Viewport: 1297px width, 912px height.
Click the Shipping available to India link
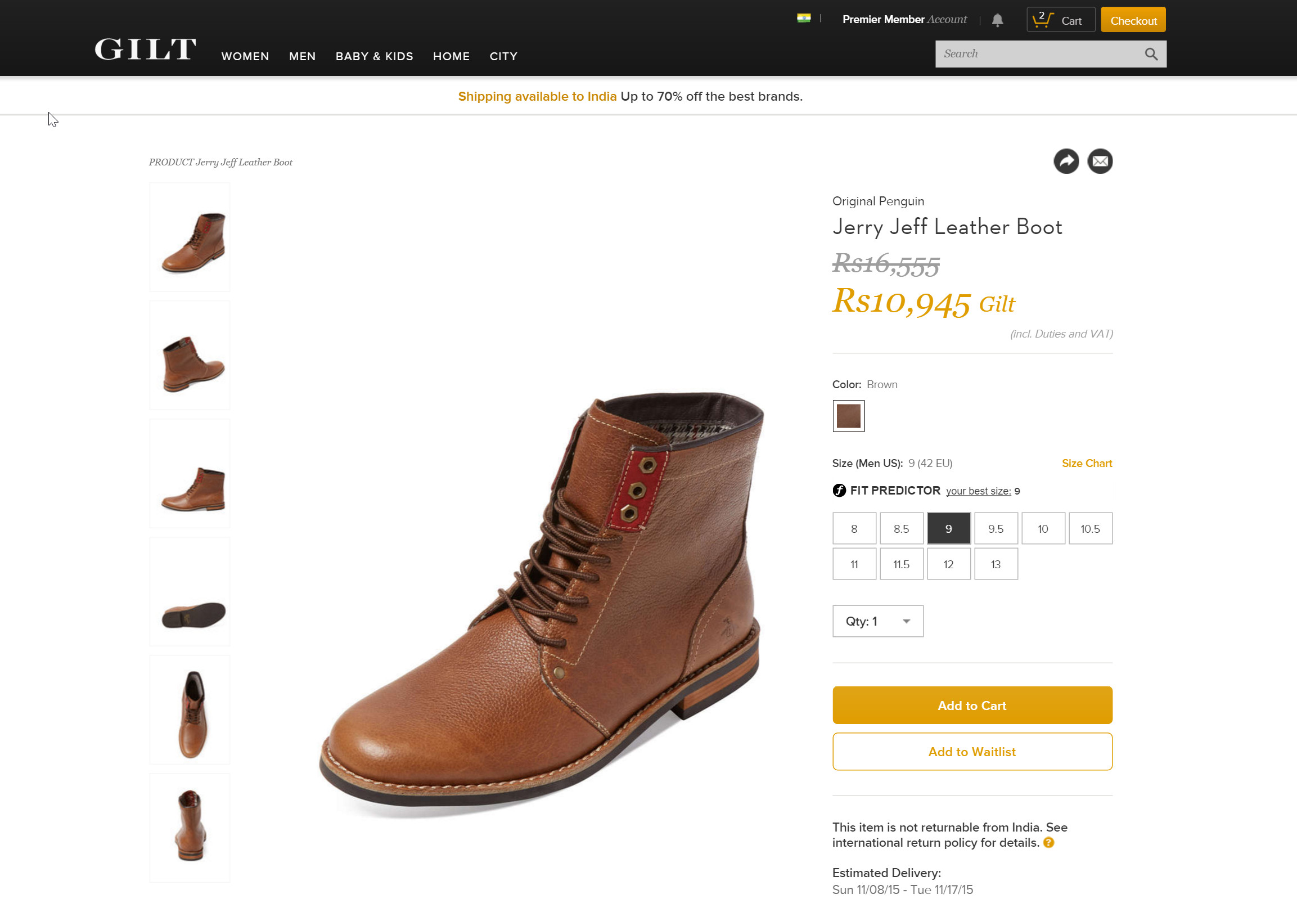coord(537,96)
